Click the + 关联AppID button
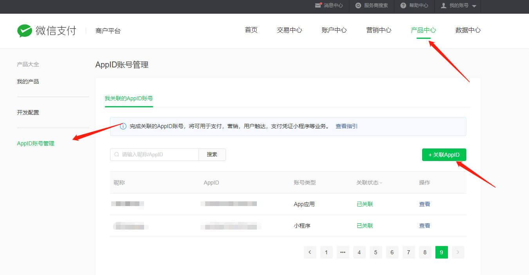Image resolution: width=529 pixels, height=275 pixels. [x=444, y=155]
